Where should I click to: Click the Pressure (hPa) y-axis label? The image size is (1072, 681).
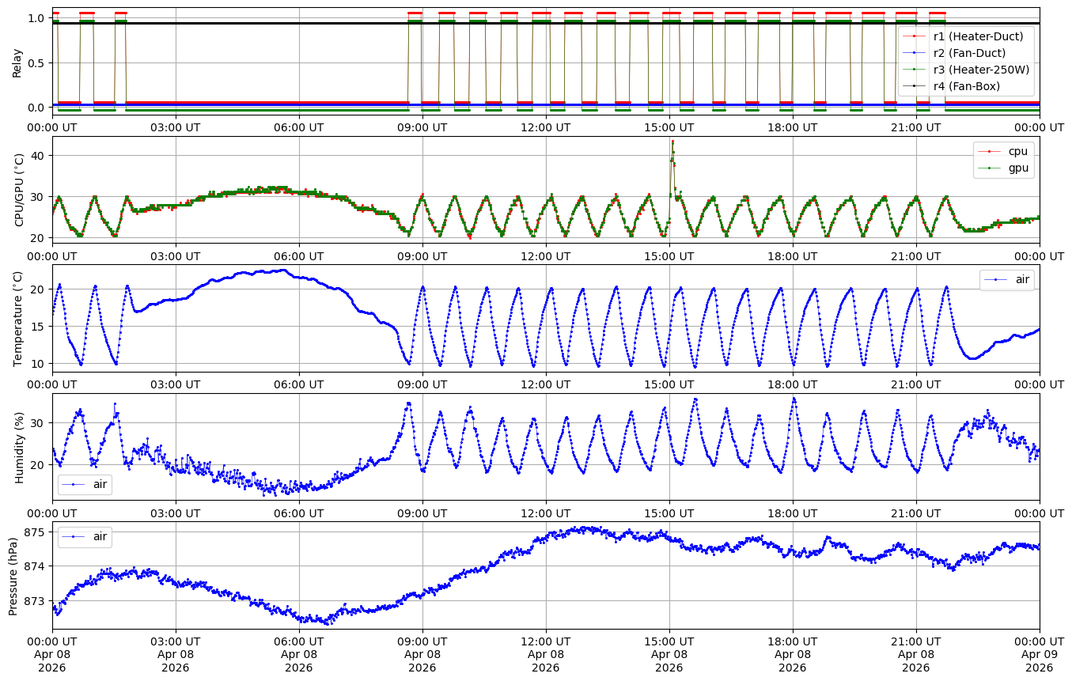tap(13, 576)
